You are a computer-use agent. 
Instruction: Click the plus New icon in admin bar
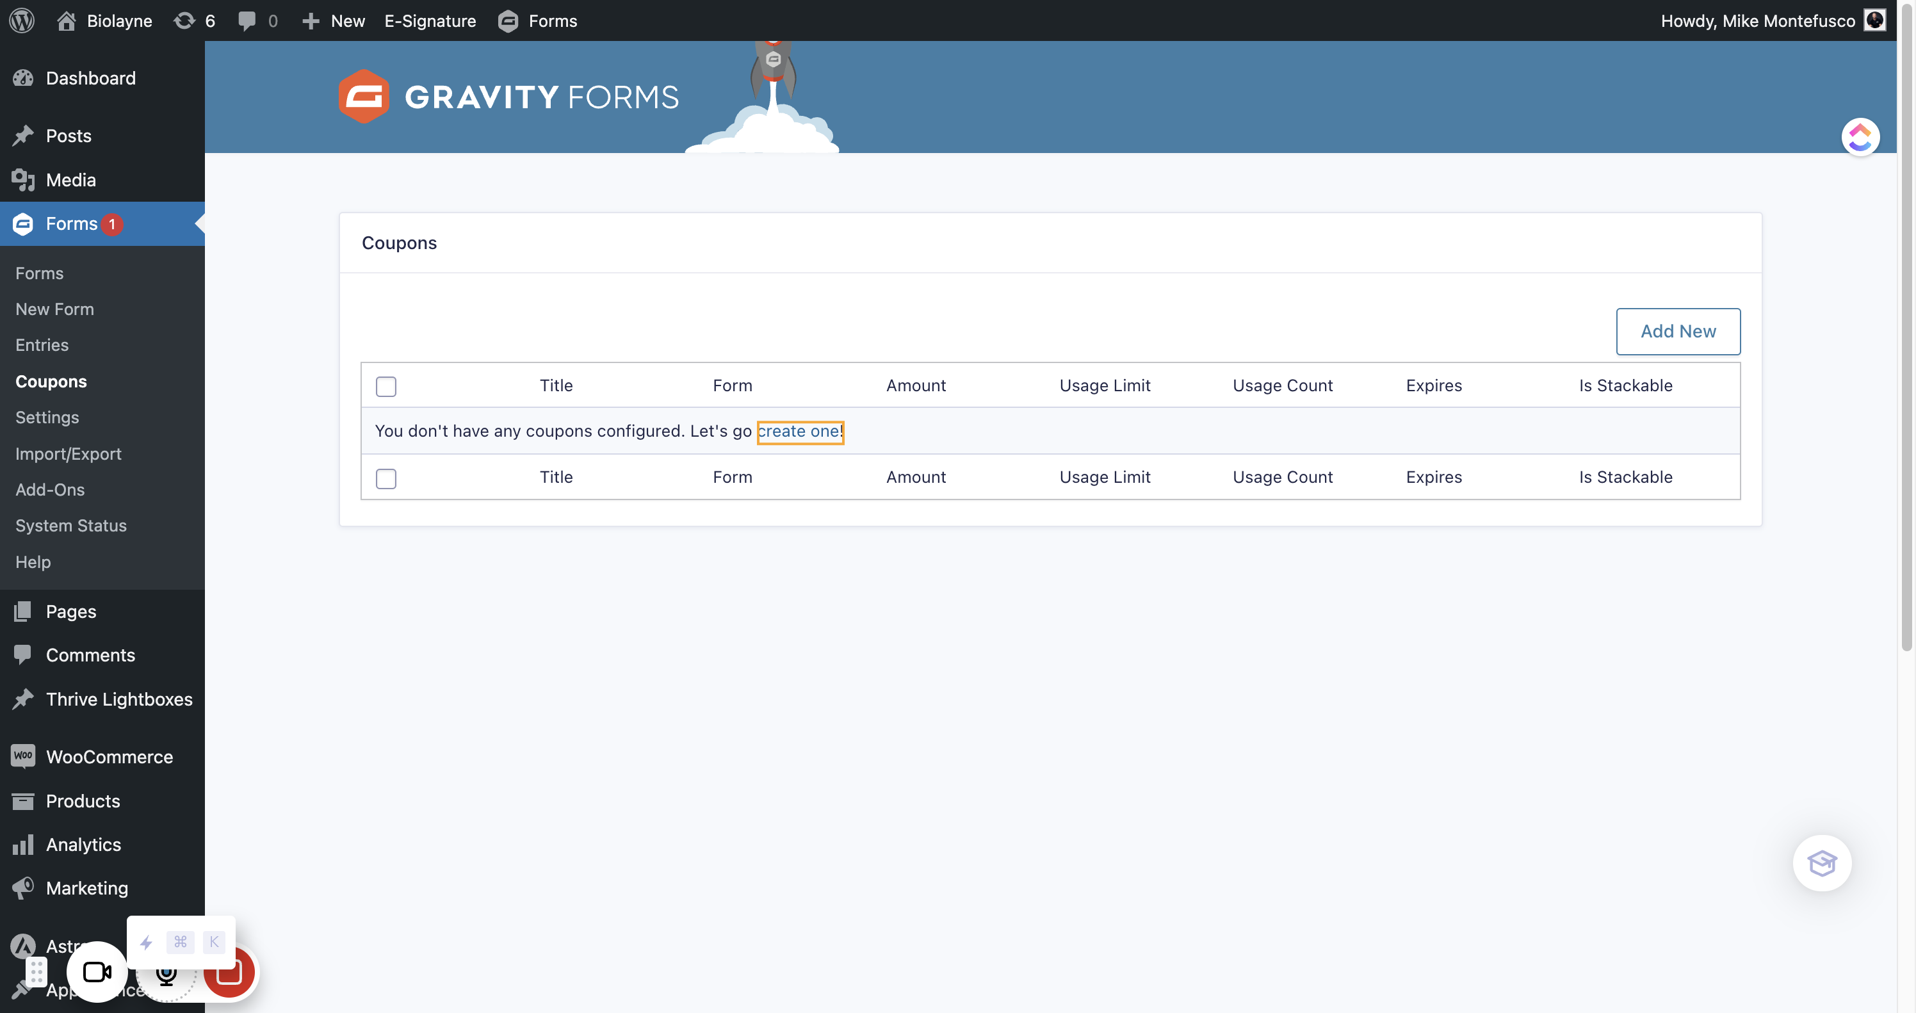pyautogui.click(x=311, y=21)
